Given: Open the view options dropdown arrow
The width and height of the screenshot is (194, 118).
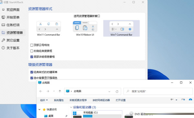Looking at the screenshot, I should pos(177,100).
